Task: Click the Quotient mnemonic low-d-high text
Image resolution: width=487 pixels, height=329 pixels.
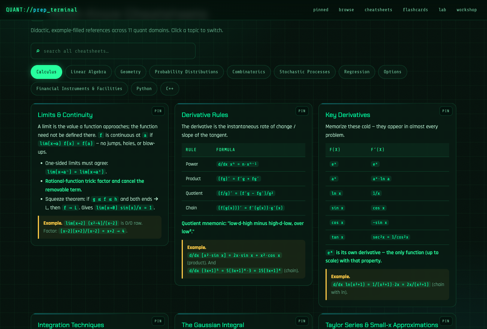Action: coord(243,227)
